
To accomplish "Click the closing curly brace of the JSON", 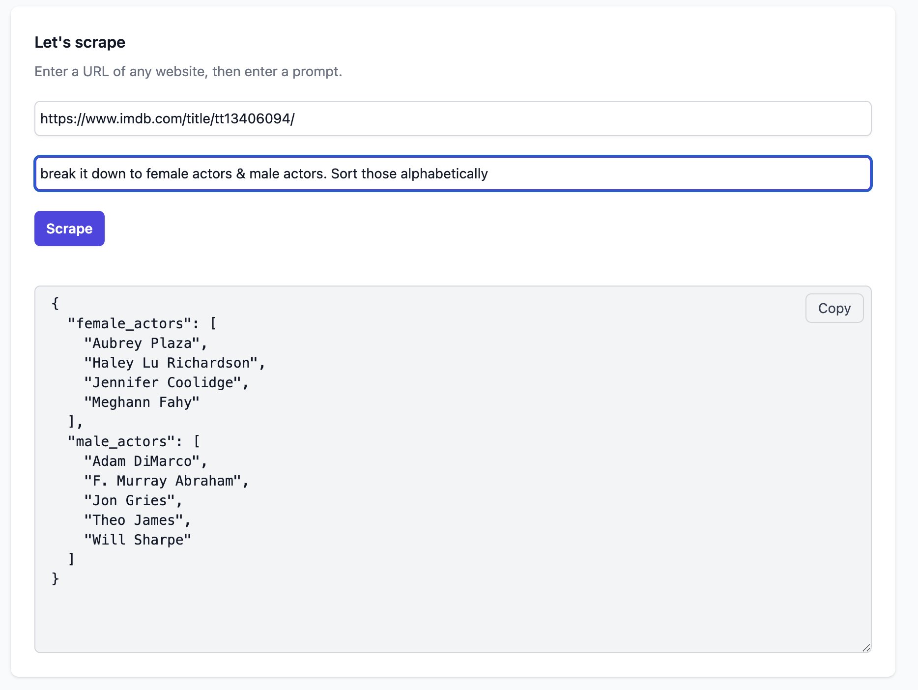I will pyautogui.click(x=55, y=578).
